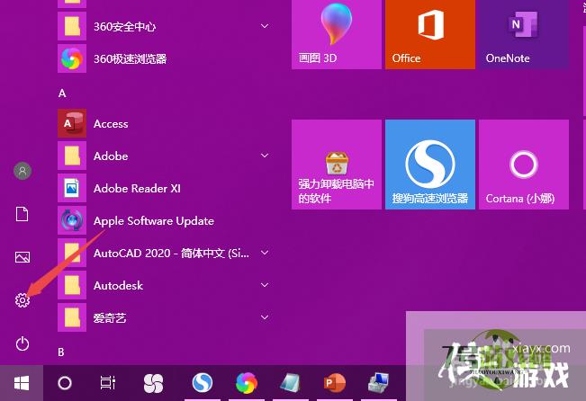
Task: Click the Power button icon
Action: point(23,343)
